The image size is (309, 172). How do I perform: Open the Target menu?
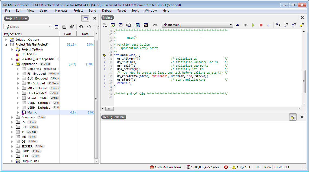tap(122, 11)
